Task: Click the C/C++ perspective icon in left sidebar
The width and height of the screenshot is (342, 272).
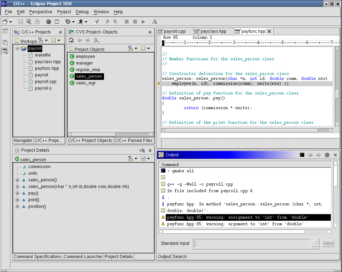Action: click(5, 52)
